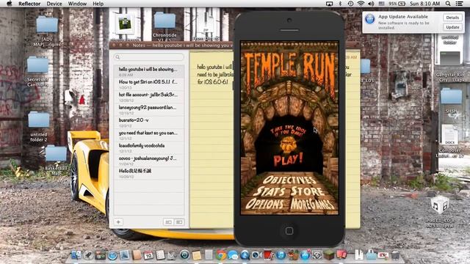Tap MOREGAMES in Temple Run menu
The height and width of the screenshot is (264, 470).
pos(312,204)
